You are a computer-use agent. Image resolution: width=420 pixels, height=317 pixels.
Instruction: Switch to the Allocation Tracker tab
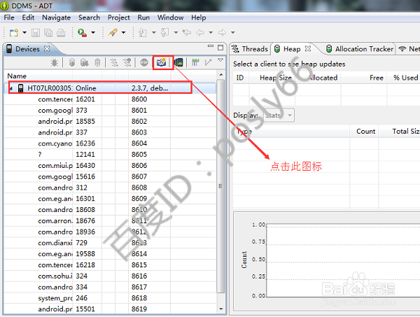coord(360,49)
